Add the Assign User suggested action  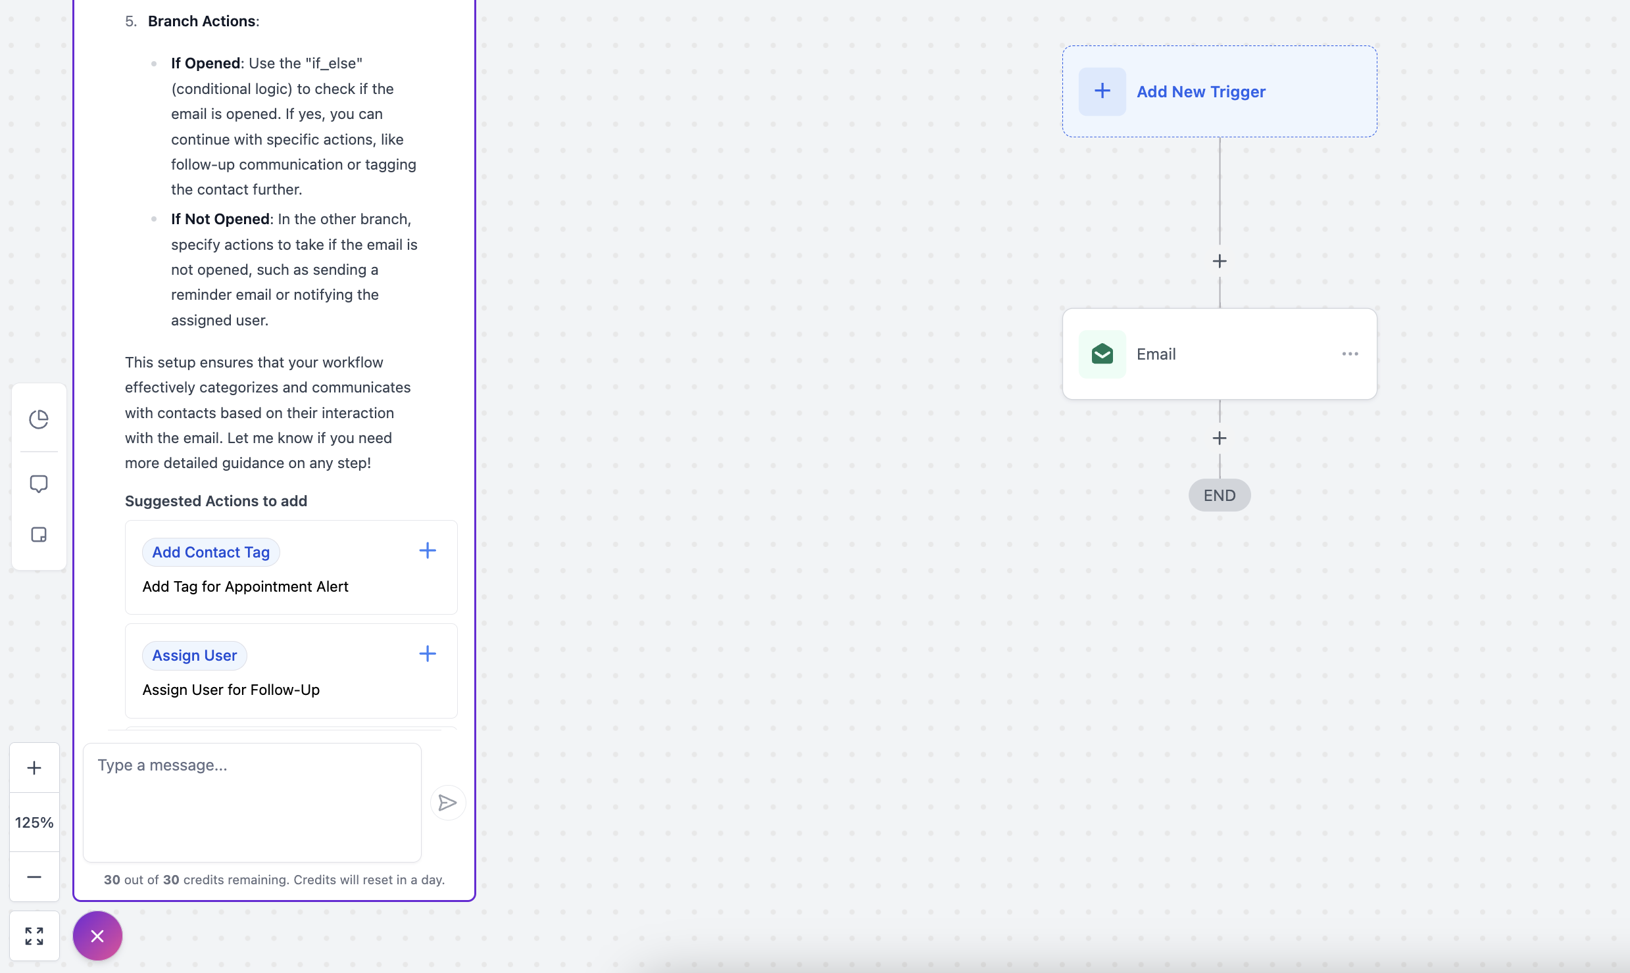click(428, 653)
